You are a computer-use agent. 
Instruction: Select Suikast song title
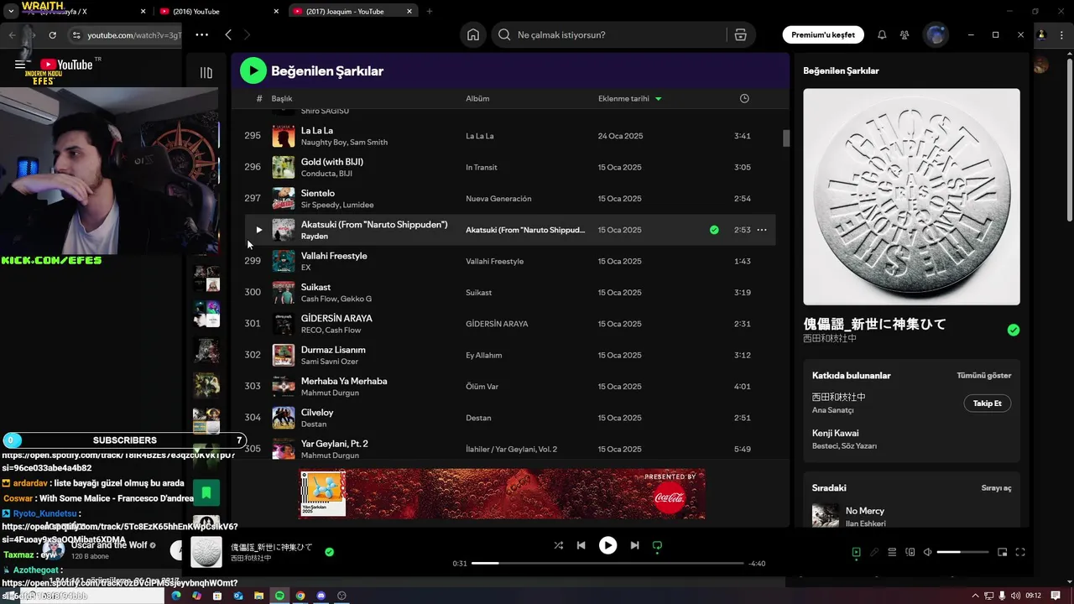pos(315,287)
